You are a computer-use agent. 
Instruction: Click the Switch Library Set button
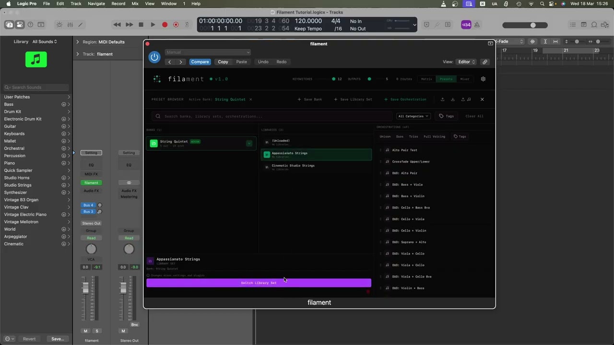click(x=259, y=283)
